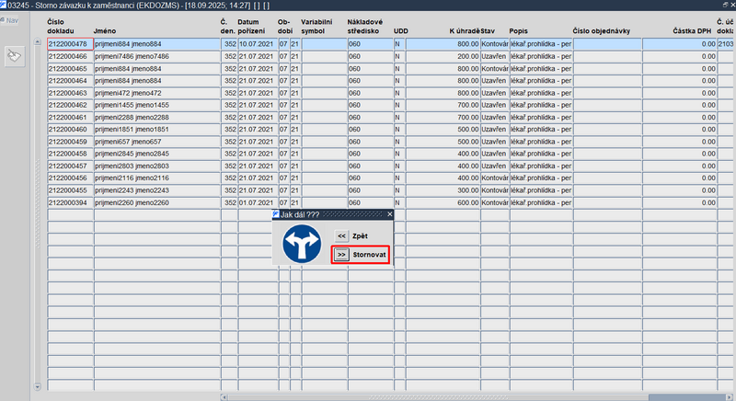
Task: Click name cell prijmeni472 jmeno472
Action: pyautogui.click(x=157, y=93)
